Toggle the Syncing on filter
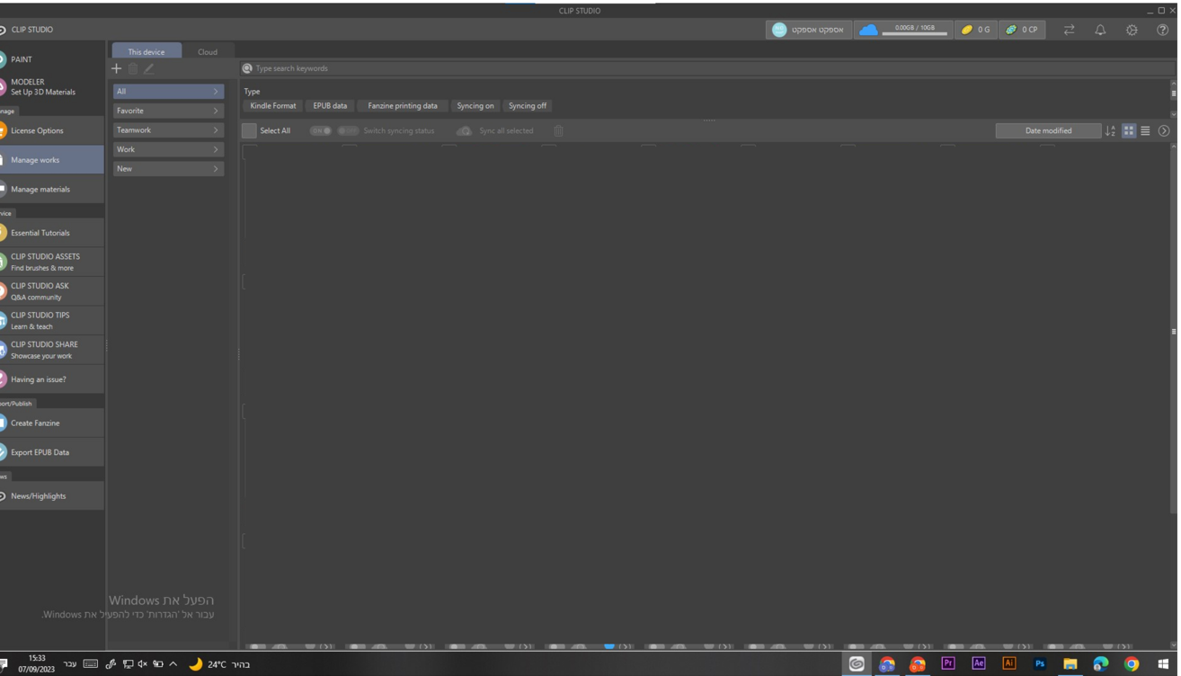The height and width of the screenshot is (676, 1181). click(x=475, y=106)
